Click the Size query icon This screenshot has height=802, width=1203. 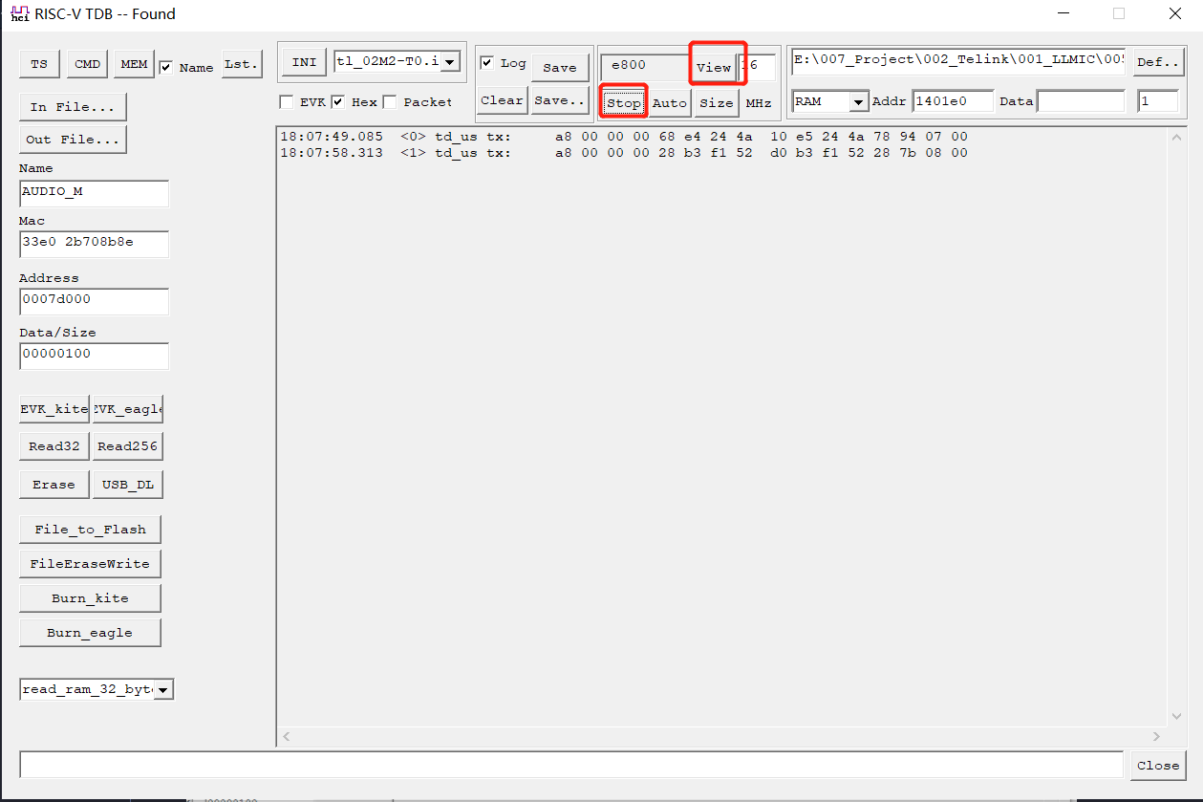point(717,101)
